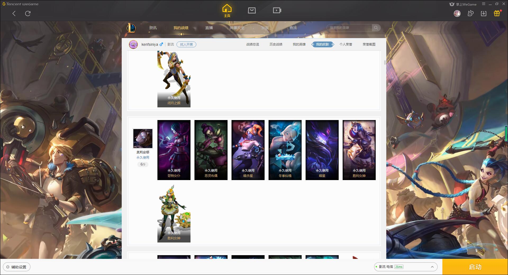Open the 主页 home icon
Screen dimensions: 508x275
pyautogui.click(x=227, y=11)
